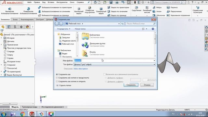Switch to Исследование движения 1 tab
The image size is (208, 117).
click(53, 107)
